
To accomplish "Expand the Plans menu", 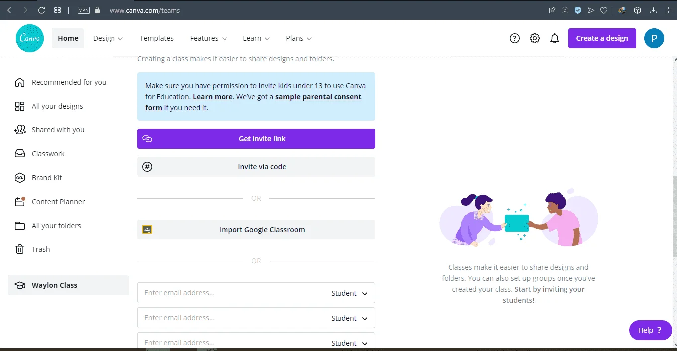I will tap(299, 38).
